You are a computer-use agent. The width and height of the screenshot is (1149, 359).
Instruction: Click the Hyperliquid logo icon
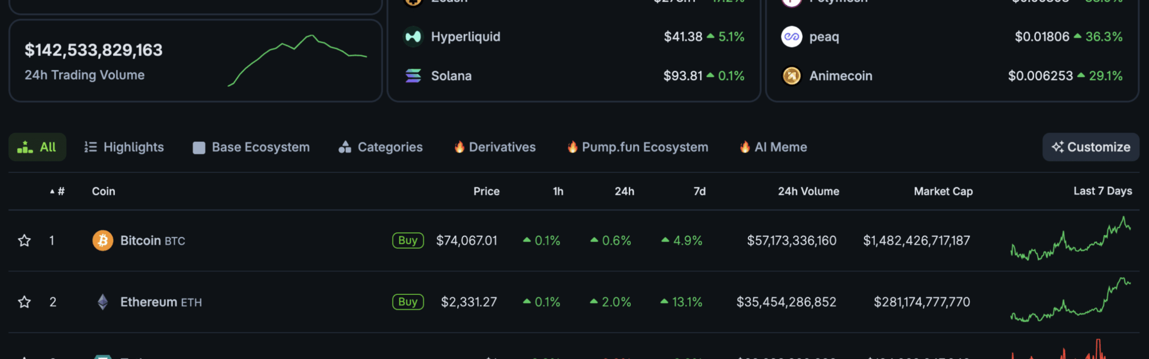(413, 36)
